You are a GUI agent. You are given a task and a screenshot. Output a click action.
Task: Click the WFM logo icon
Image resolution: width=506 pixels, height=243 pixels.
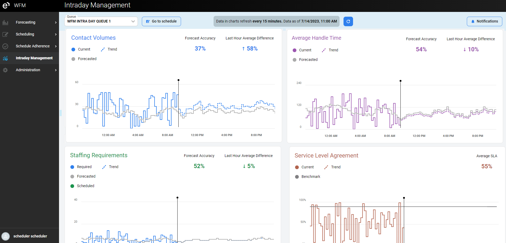point(6,5)
